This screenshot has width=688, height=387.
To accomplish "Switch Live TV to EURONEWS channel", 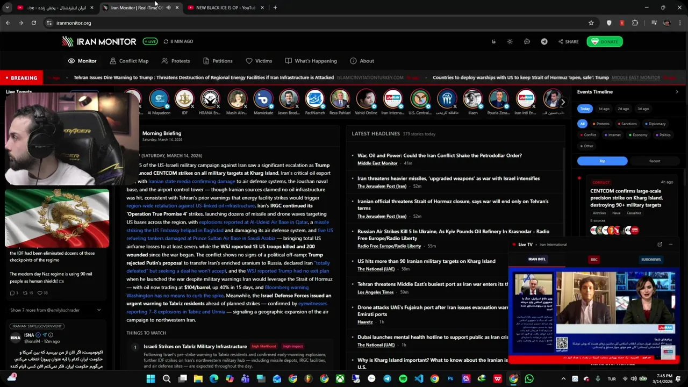I will coord(651,260).
